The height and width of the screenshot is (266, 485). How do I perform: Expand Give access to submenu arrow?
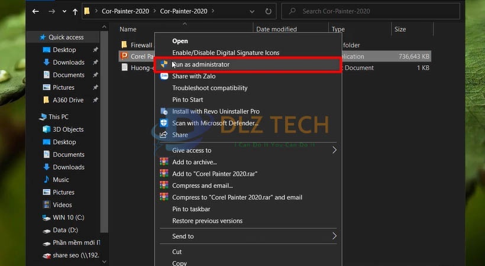(x=334, y=150)
